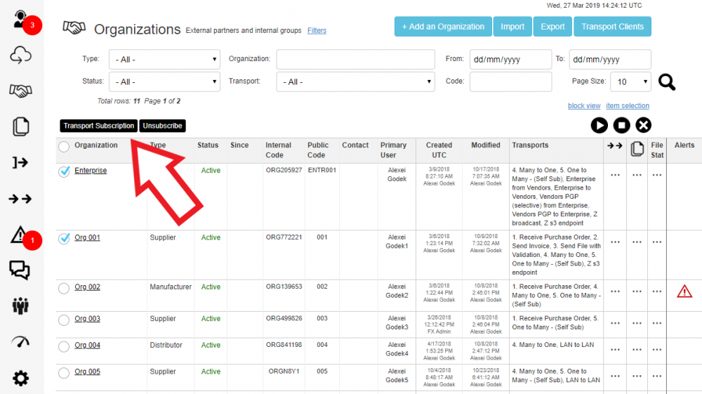Click the Created UTC column header

439,150
